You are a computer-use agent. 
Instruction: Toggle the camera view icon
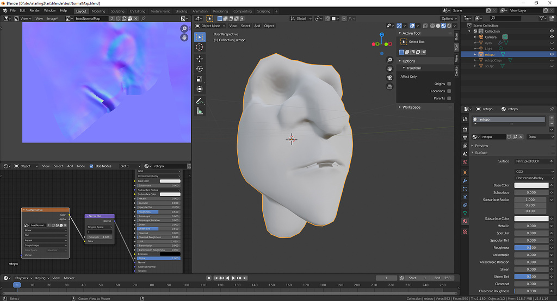click(x=389, y=78)
